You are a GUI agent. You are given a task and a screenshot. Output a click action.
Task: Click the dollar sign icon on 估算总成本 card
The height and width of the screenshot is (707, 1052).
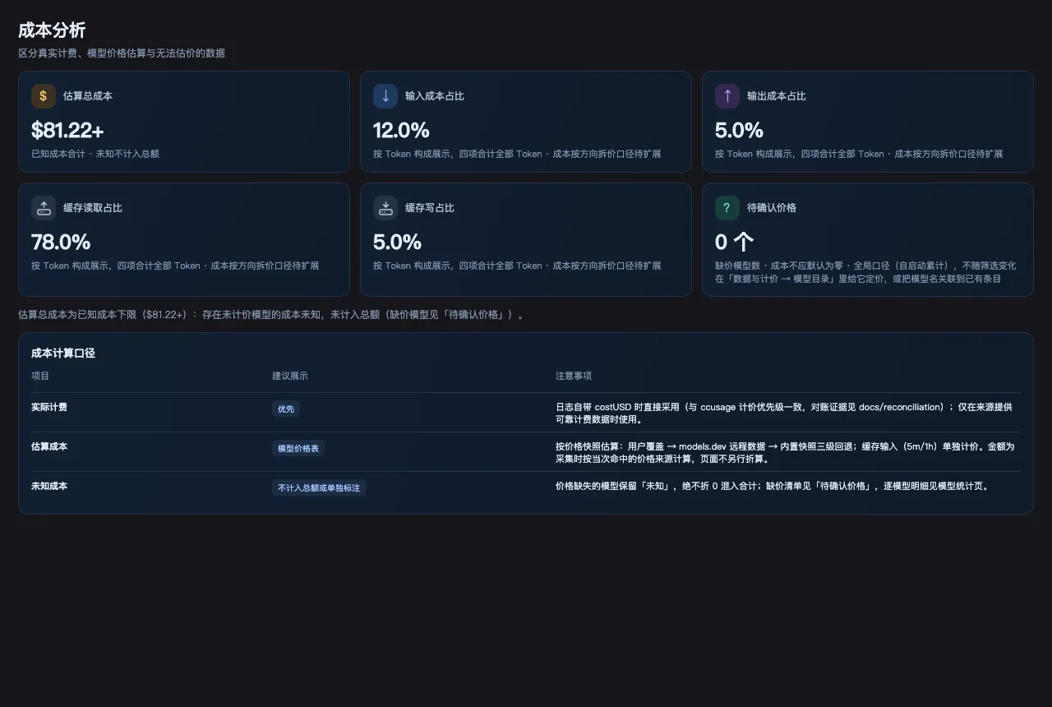pyautogui.click(x=44, y=96)
